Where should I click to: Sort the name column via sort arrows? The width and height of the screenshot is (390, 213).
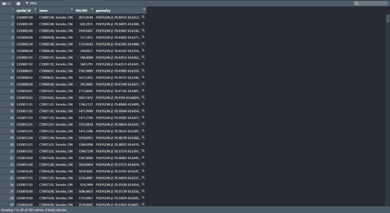click(72, 9)
